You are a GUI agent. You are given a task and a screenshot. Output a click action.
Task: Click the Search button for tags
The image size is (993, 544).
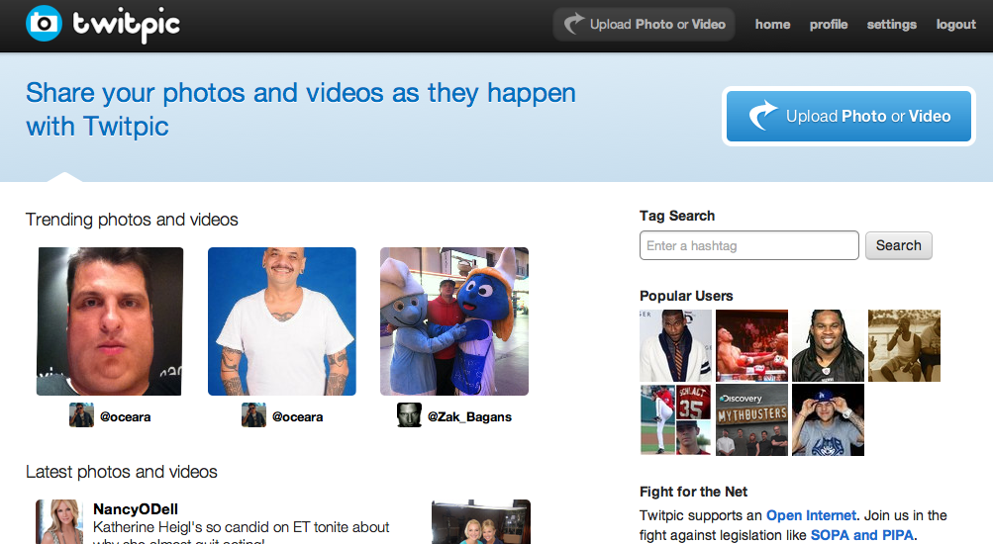(899, 245)
